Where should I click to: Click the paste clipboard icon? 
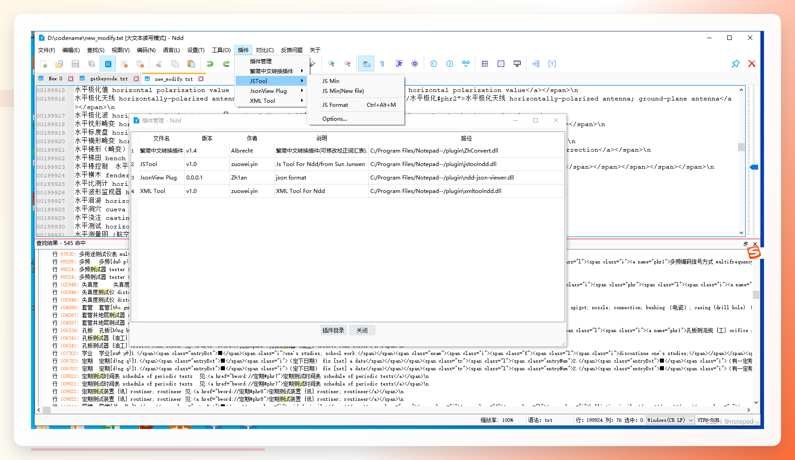tap(191, 64)
